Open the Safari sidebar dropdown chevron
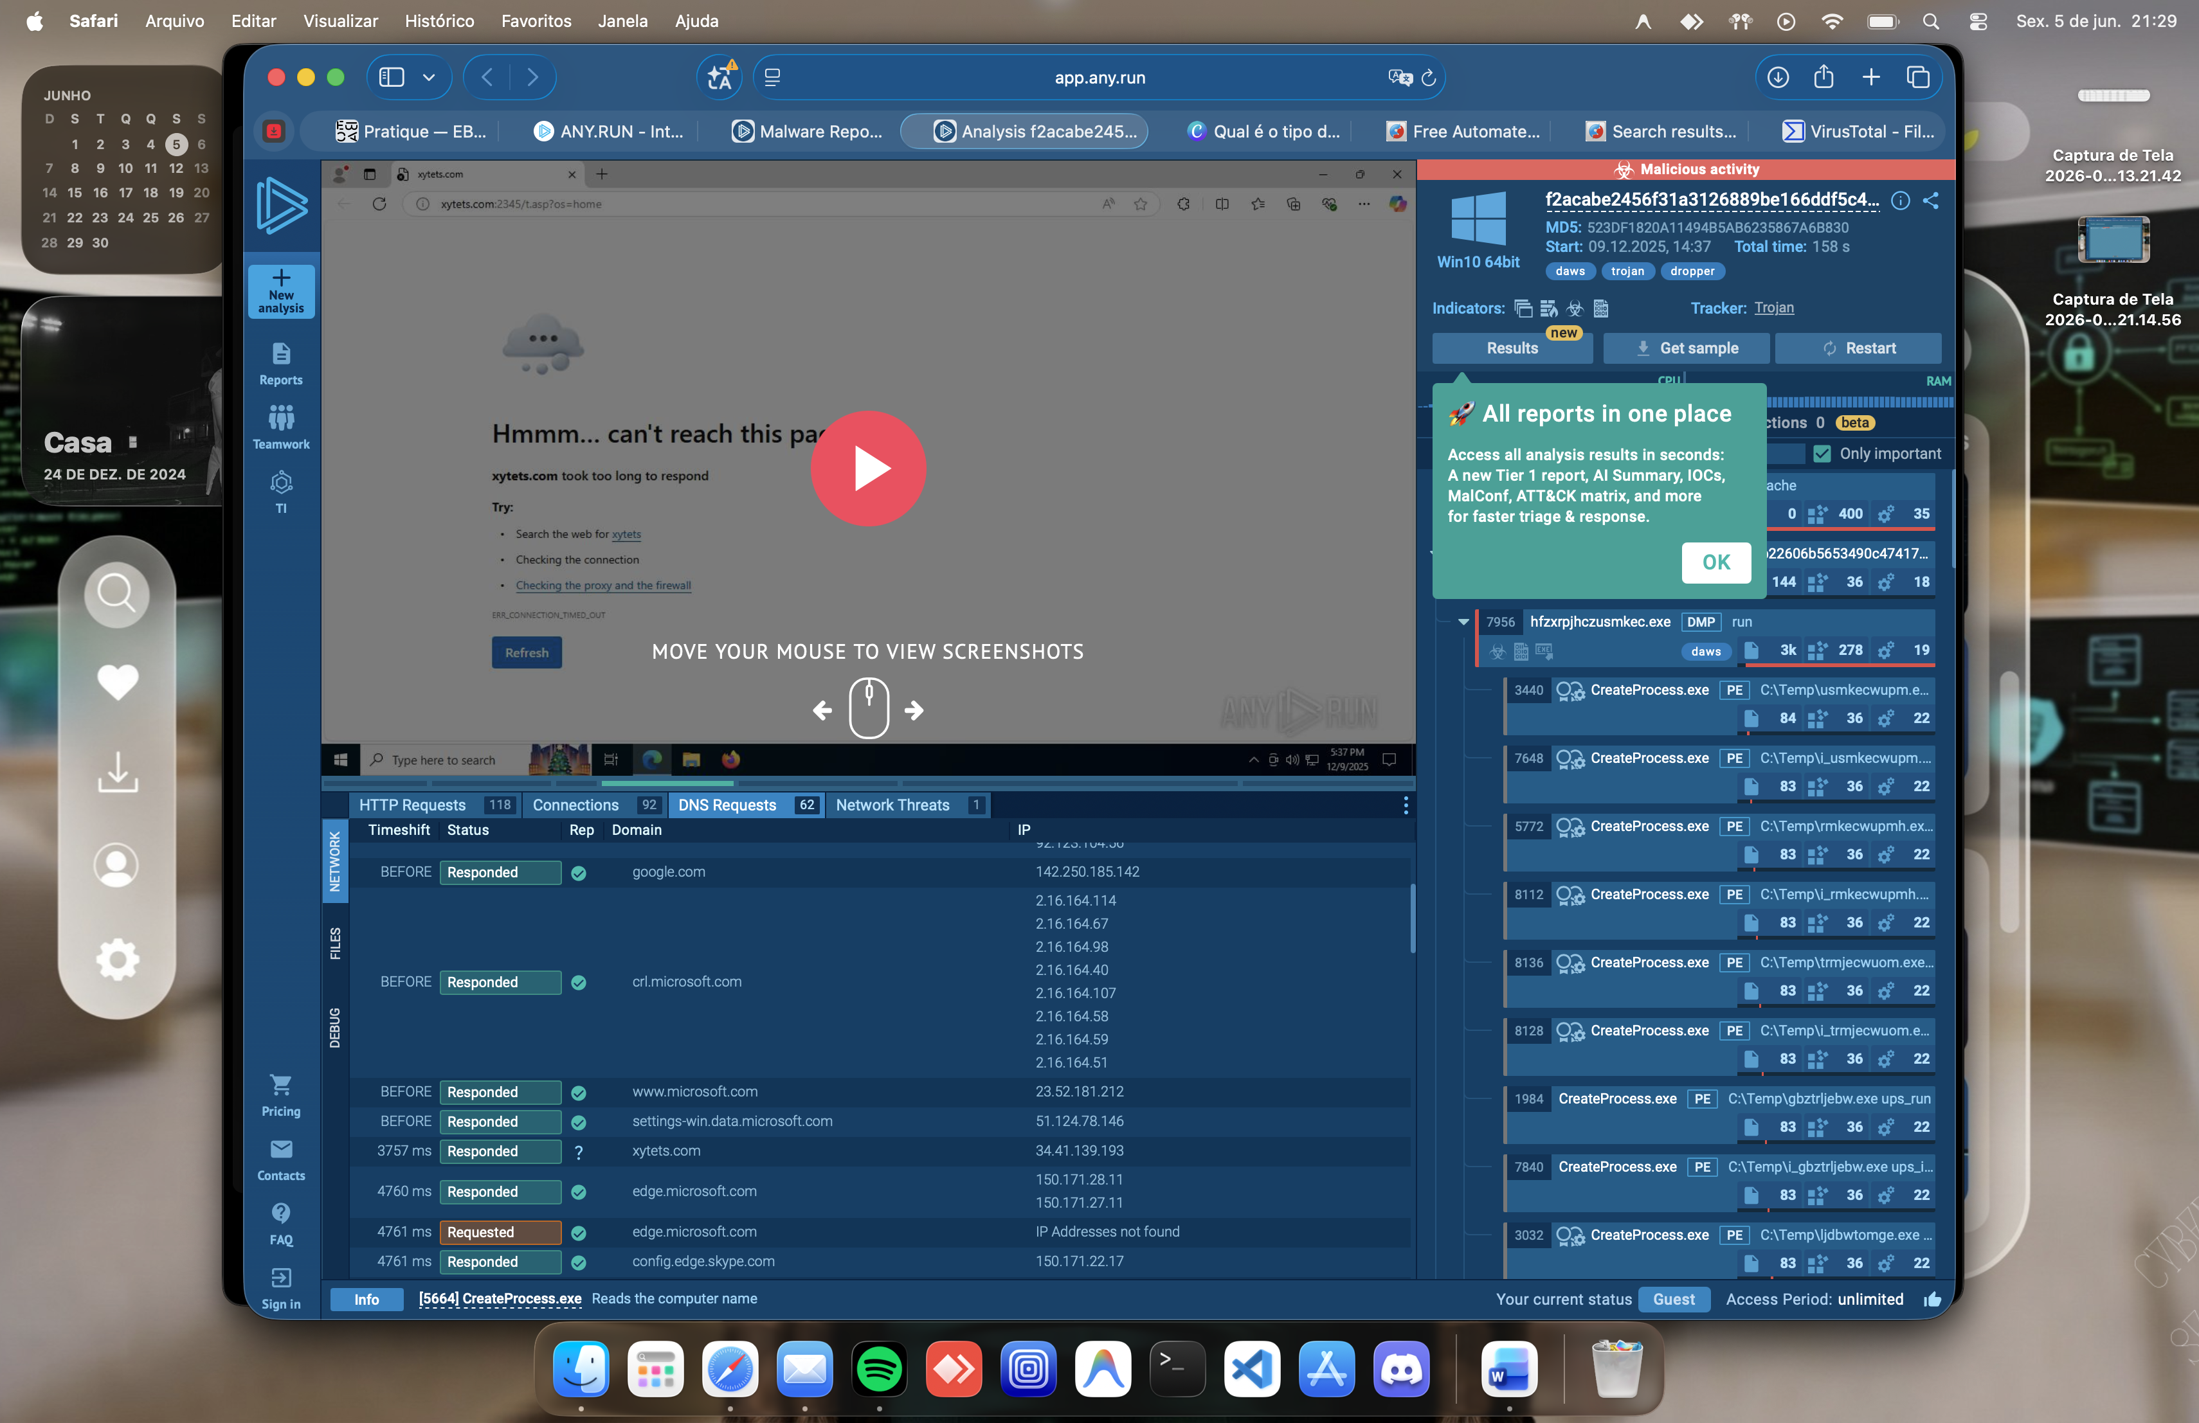The width and height of the screenshot is (2199, 1423). tap(430, 78)
